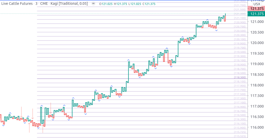265x138 pixels.
Task: Click the Live Cattle Futures symbol title
Action: coord(17,4)
